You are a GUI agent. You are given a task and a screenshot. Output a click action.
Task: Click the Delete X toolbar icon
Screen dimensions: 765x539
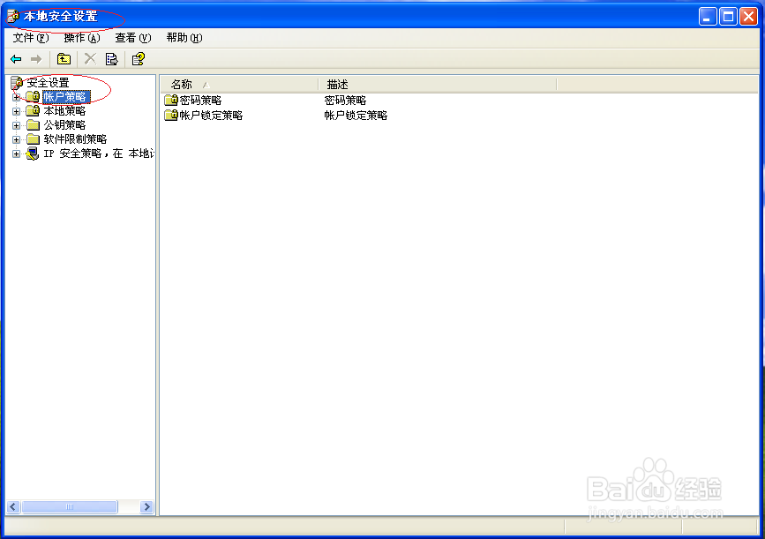[90, 59]
